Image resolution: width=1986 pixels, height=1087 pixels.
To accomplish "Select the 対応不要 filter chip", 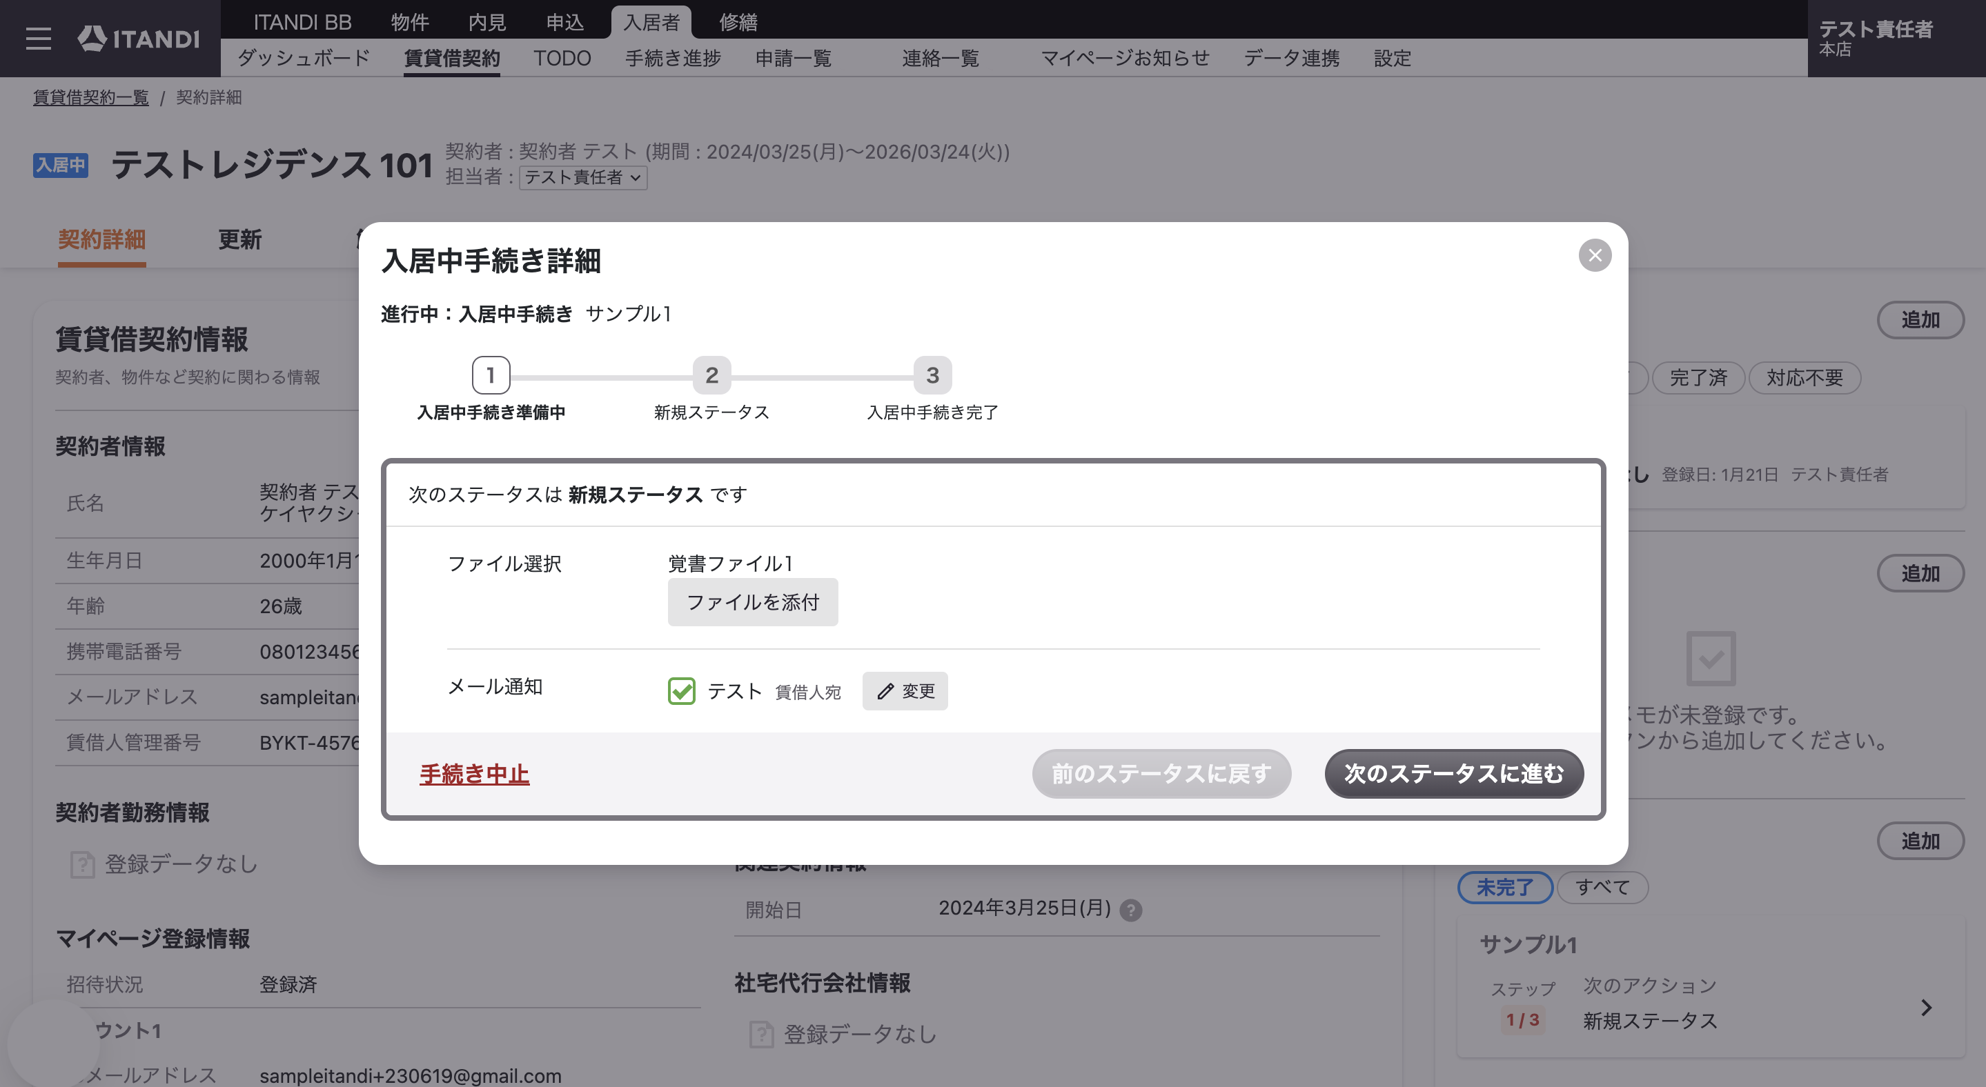I will (1805, 378).
